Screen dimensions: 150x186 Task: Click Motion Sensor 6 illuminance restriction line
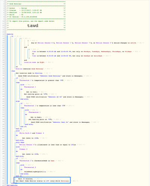47,145
